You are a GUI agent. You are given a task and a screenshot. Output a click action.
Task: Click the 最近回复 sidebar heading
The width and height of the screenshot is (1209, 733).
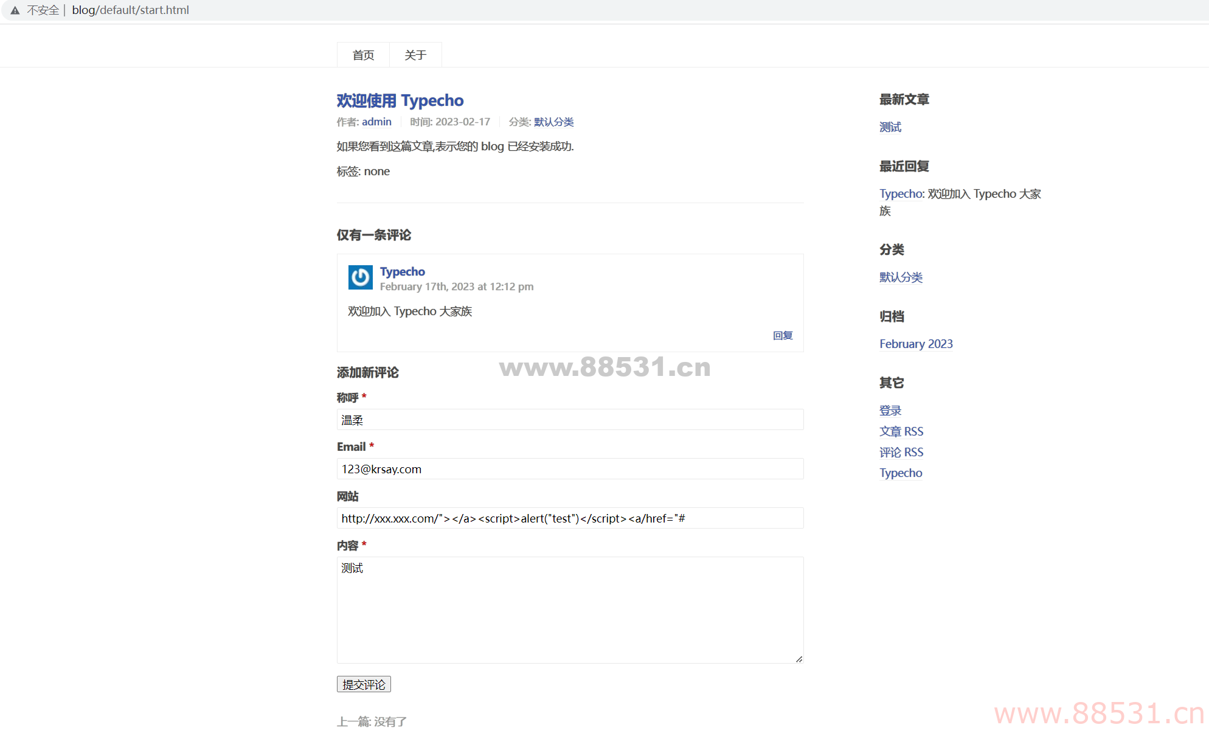click(904, 166)
